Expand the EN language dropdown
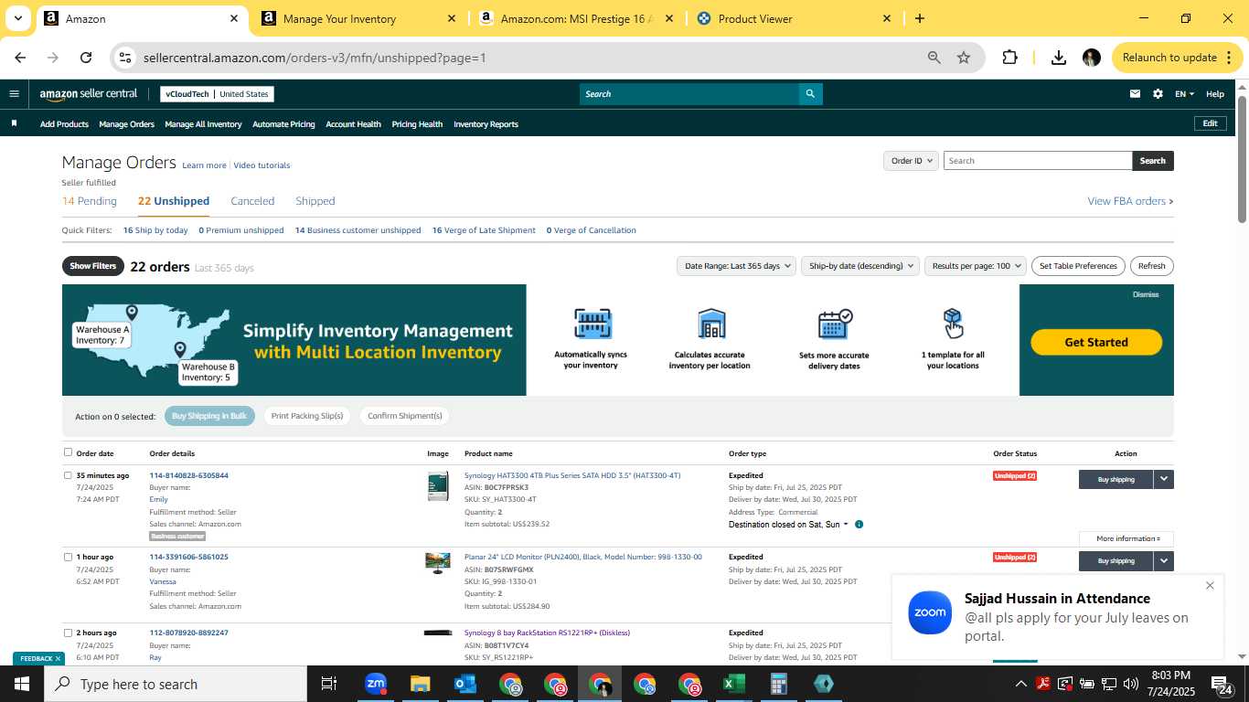 (1185, 94)
